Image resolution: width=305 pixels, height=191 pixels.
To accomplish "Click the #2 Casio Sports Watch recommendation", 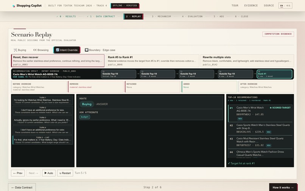I will click(260, 128).
